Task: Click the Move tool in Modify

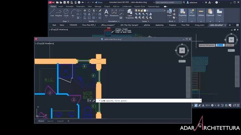Action: [85, 10]
